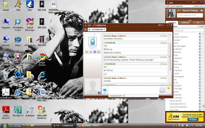205x128 pixels.
Task: Click the mobile phone buddy avatar image
Action: [x=93, y=41]
